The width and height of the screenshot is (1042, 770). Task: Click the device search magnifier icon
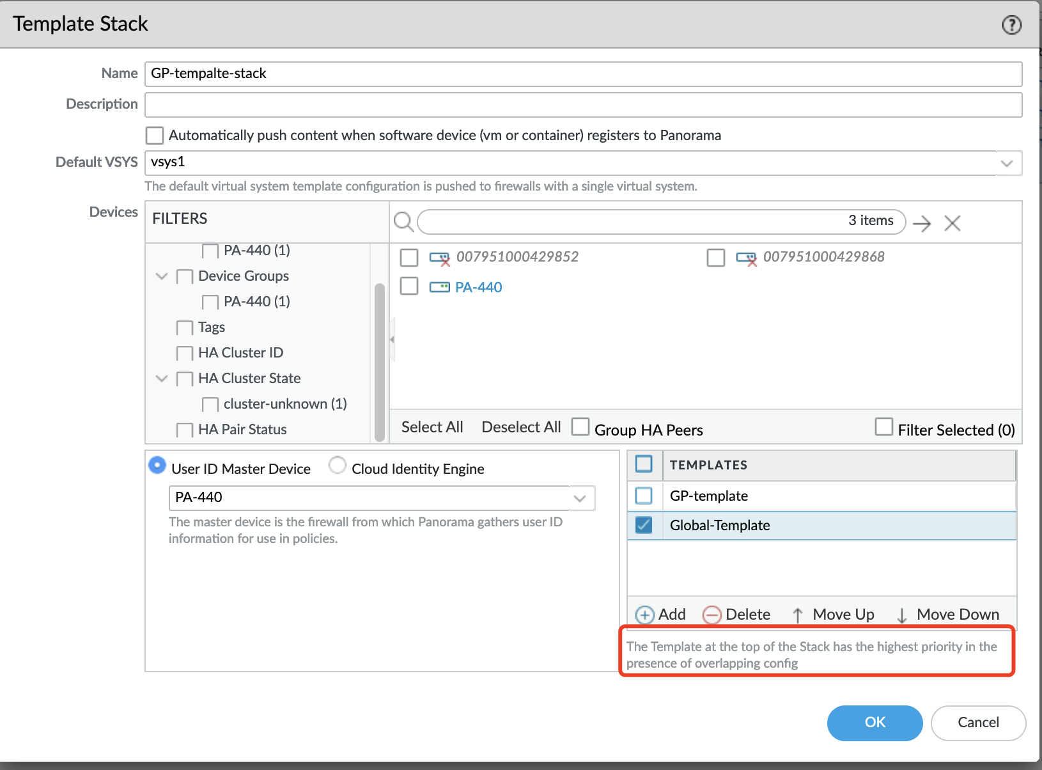[x=403, y=222]
